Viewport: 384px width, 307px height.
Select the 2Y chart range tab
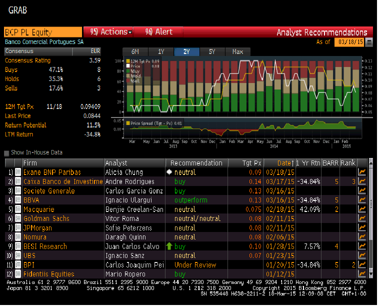(186, 51)
